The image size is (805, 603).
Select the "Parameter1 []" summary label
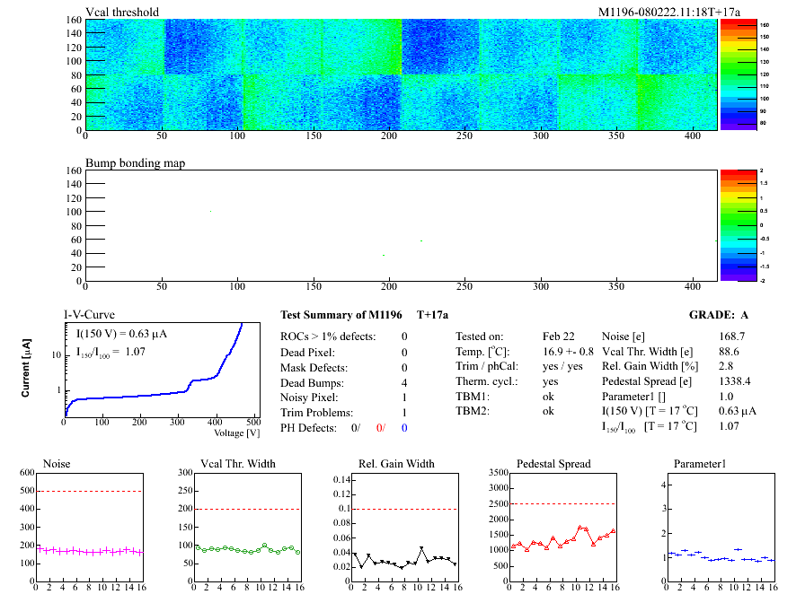pyautogui.click(x=633, y=397)
